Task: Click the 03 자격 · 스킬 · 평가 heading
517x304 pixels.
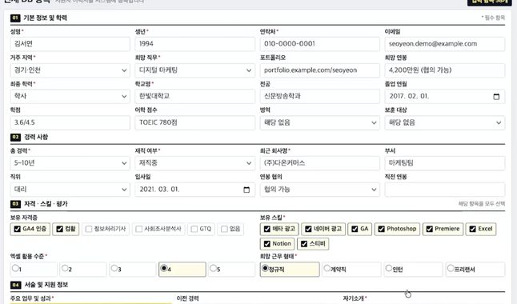Action: (x=39, y=204)
